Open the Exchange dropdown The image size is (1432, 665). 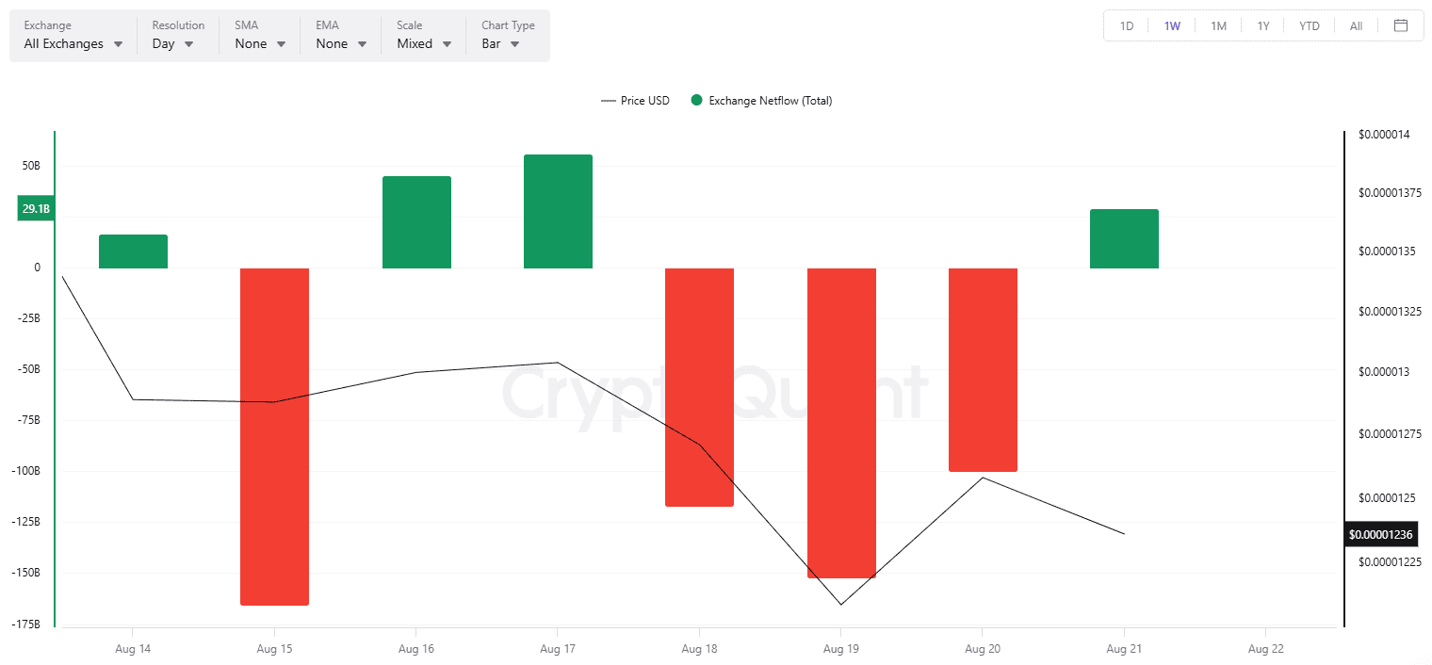pyautogui.click(x=73, y=43)
